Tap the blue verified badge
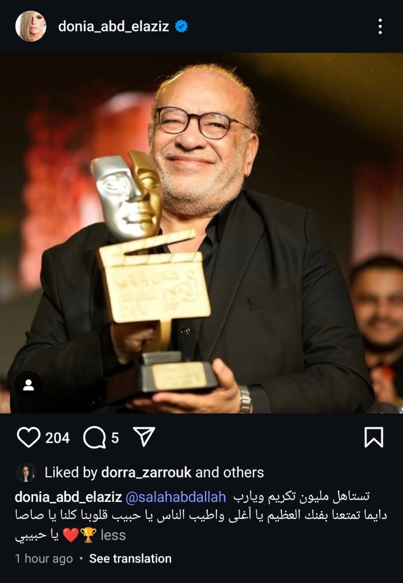The image size is (403, 583). tap(182, 26)
